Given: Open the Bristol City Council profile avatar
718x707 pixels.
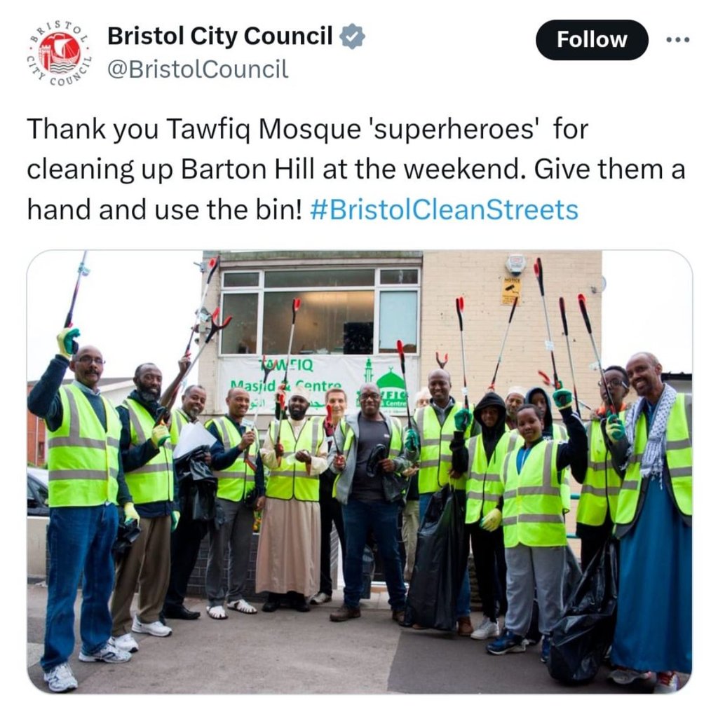Looking at the screenshot, I should (59, 53).
